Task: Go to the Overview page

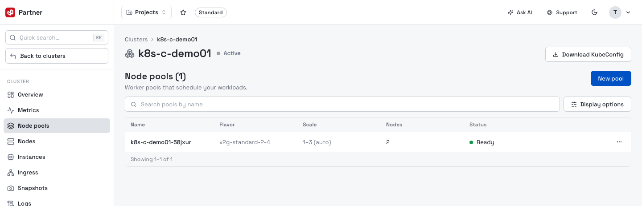Action: coord(57,95)
